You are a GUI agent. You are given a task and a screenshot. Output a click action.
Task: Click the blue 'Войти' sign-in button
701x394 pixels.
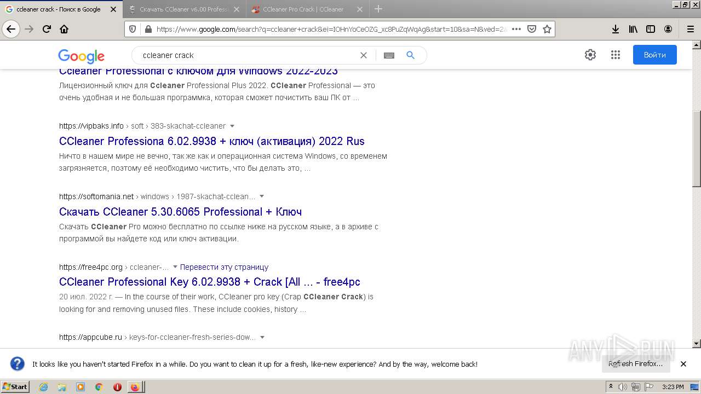point(655,55)
